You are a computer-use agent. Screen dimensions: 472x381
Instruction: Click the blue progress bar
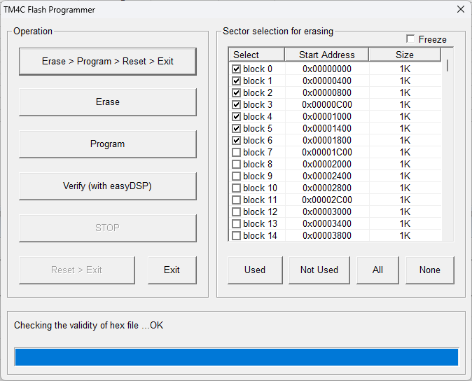coord(237,357)
